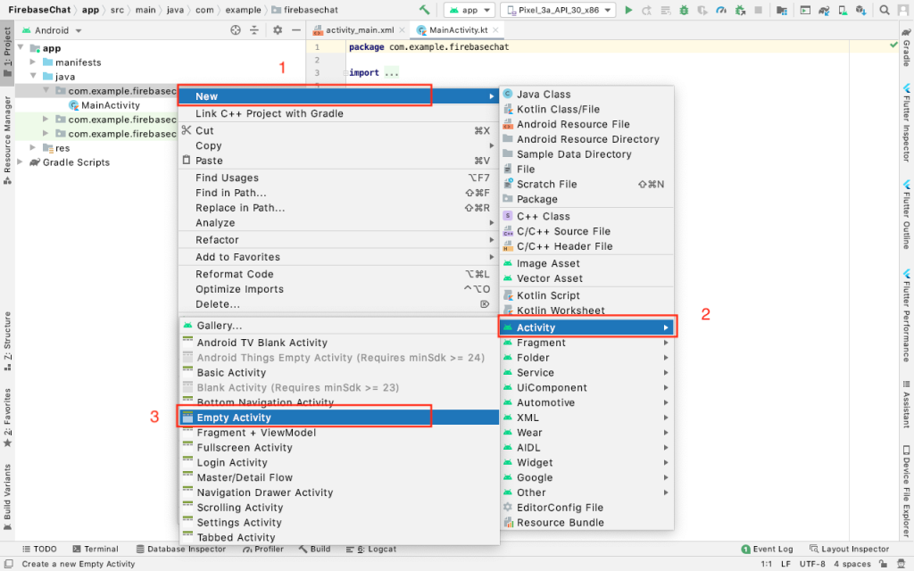Choose Vector Asset entry
The image size is (914, 571).
point(587,278)
